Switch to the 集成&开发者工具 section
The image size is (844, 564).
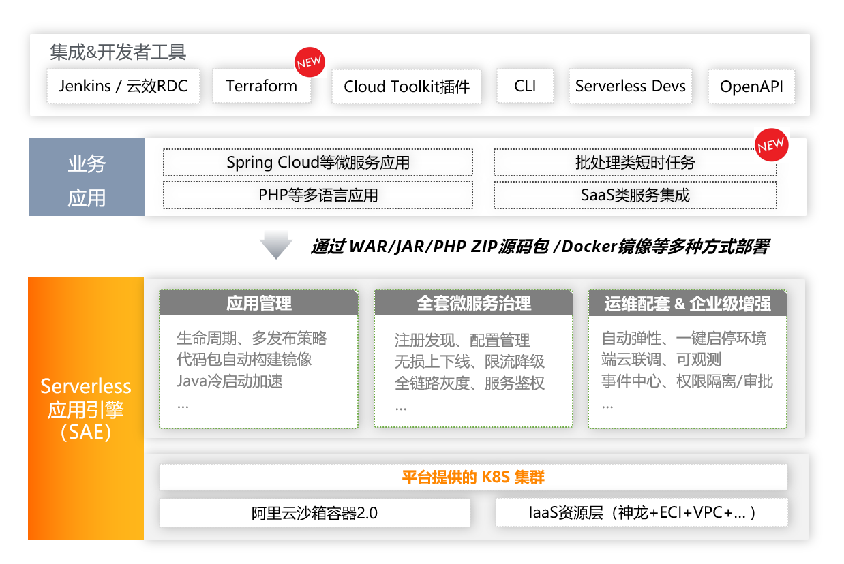coord(117,50)
